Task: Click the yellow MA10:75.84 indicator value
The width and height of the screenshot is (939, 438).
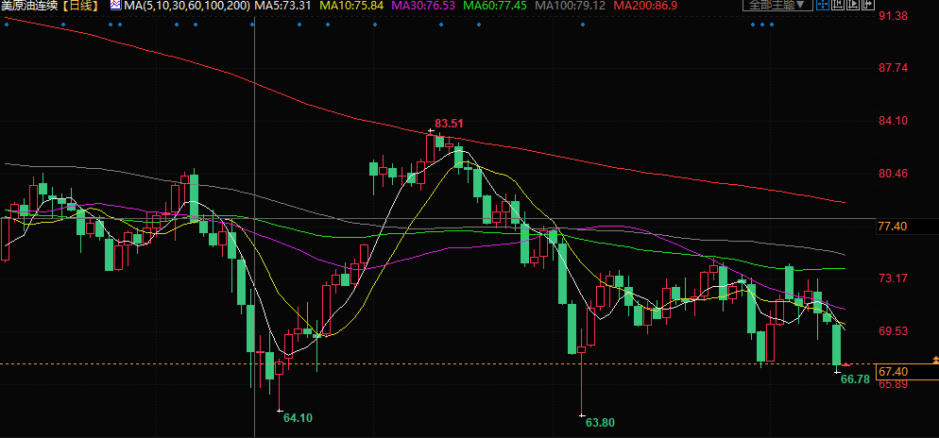Action: pyautogui.click(x=350, y=6)
